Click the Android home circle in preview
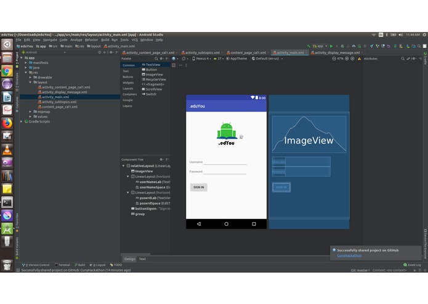 pyautogui.click(x=226, y=224)
